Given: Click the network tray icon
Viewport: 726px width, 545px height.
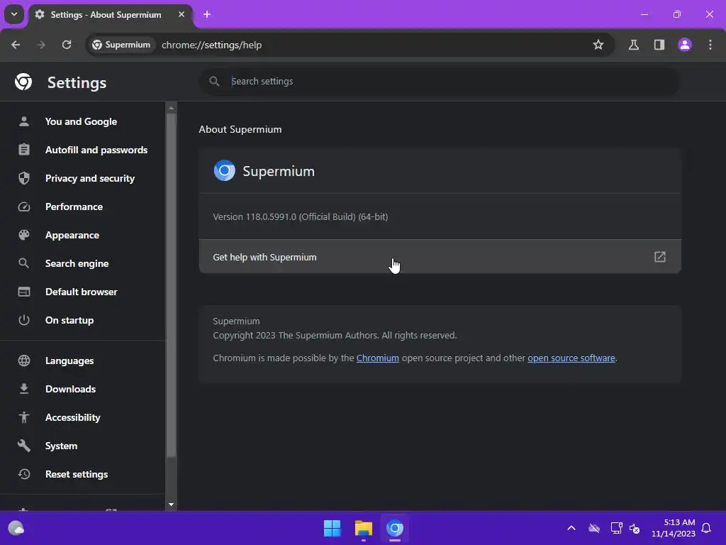Looking at the screenshot, I should (x=616, y=528).
